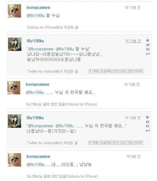157x181 pixels.
Task: Open RT목록 on first lily199iu tweet
Action: point(94,71)
